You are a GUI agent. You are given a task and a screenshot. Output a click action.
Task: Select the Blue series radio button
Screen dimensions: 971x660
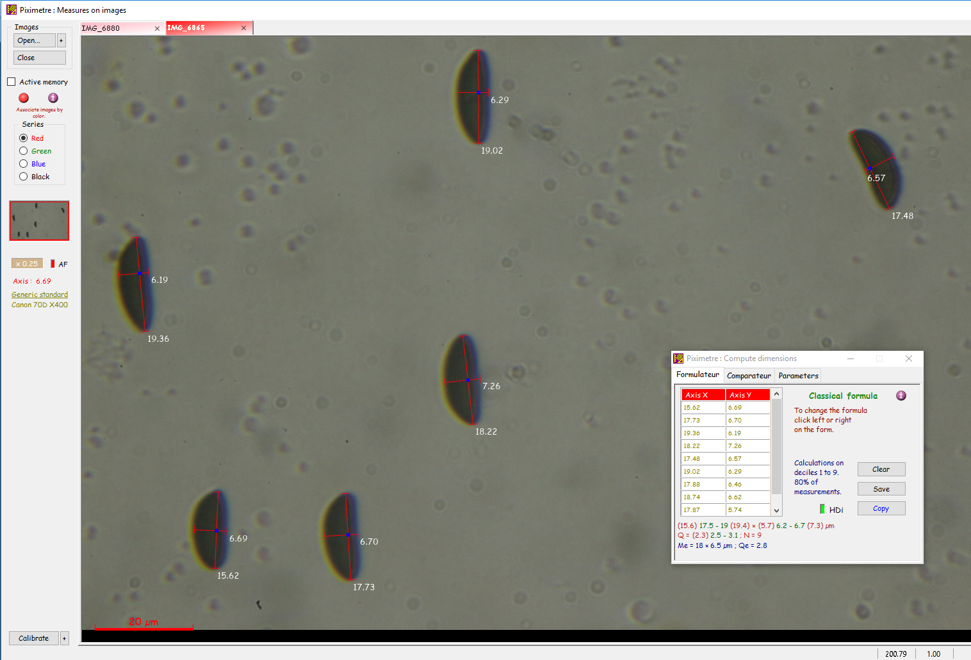pyautogui.click(x=24, y=164)
